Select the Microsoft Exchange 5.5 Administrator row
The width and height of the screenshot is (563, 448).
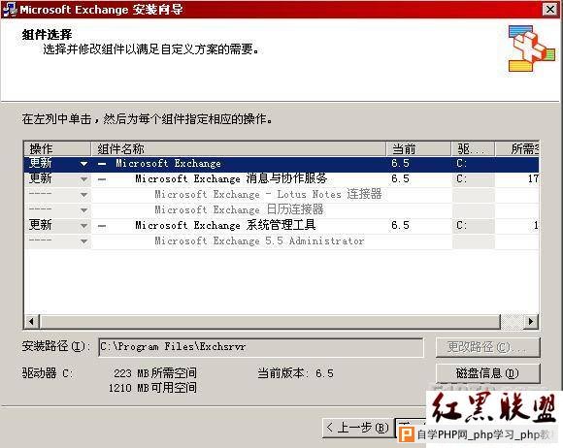point(281,241)
